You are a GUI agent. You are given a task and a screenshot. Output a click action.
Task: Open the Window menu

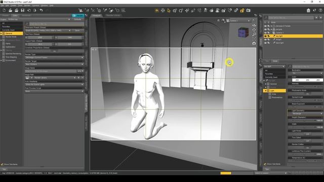[44, 6]
